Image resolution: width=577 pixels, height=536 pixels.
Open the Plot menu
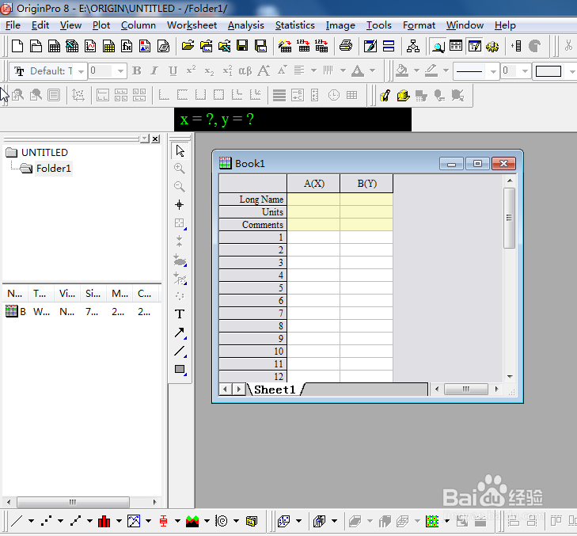(x=101, y=25)
